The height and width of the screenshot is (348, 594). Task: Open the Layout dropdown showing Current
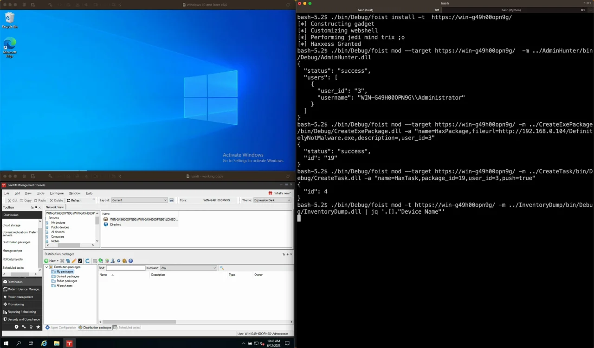pyautogui.click(x=139, y=200)
